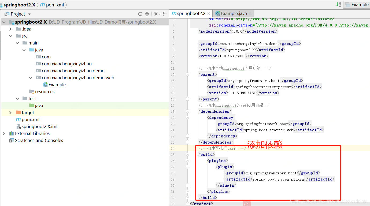Close the springboot2.X editor tab
The image size is (370, 206).
tap(209, 14)
